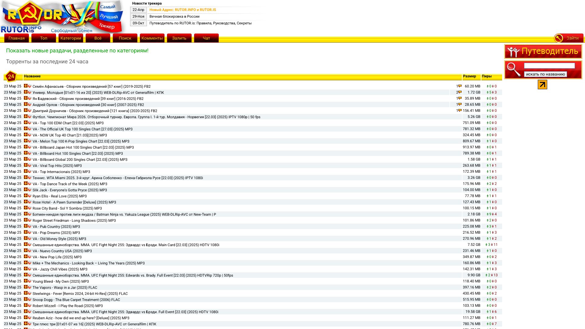
Task: Click magnet icon for Batman Ninja torrent
Action: [30, 214]
